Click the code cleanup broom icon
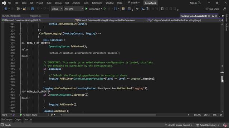The width and height of the screenshot is (229, 128). pyautogui.click(x=52, y=115)
